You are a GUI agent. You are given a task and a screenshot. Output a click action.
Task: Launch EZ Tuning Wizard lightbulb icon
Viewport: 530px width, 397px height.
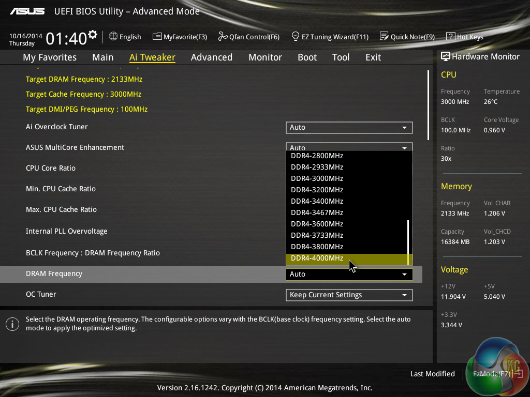296,37
